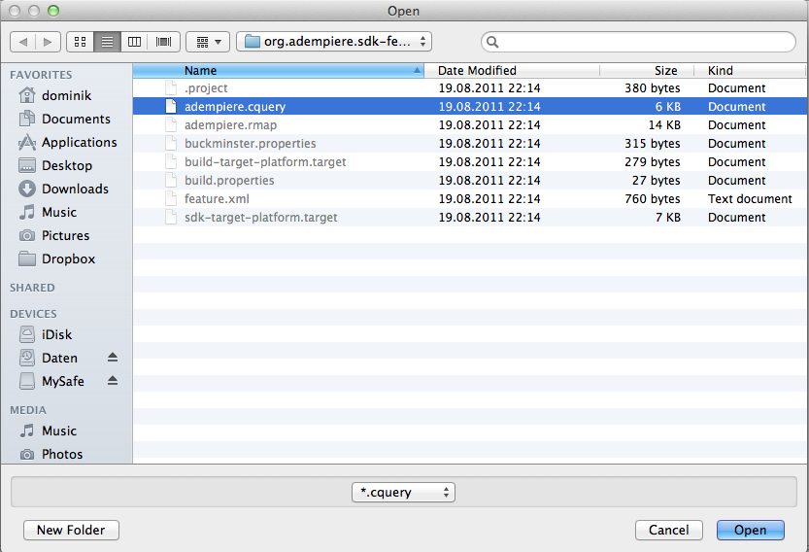Cancel the Open dialog
This screenshot has height=552, width=809.
(x=668, y=531)
